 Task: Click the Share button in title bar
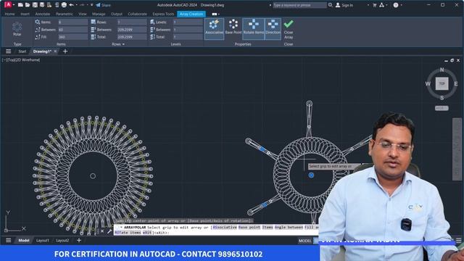point(103,5)
